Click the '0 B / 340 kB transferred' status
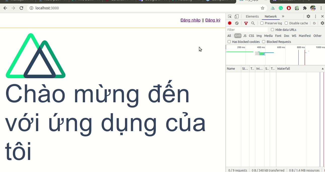 coord(268,170)
